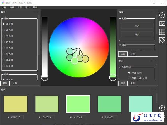Screen dimensions: 167x125
Task: Switch to the 检测 tab
Action: (x=14, y=83)
